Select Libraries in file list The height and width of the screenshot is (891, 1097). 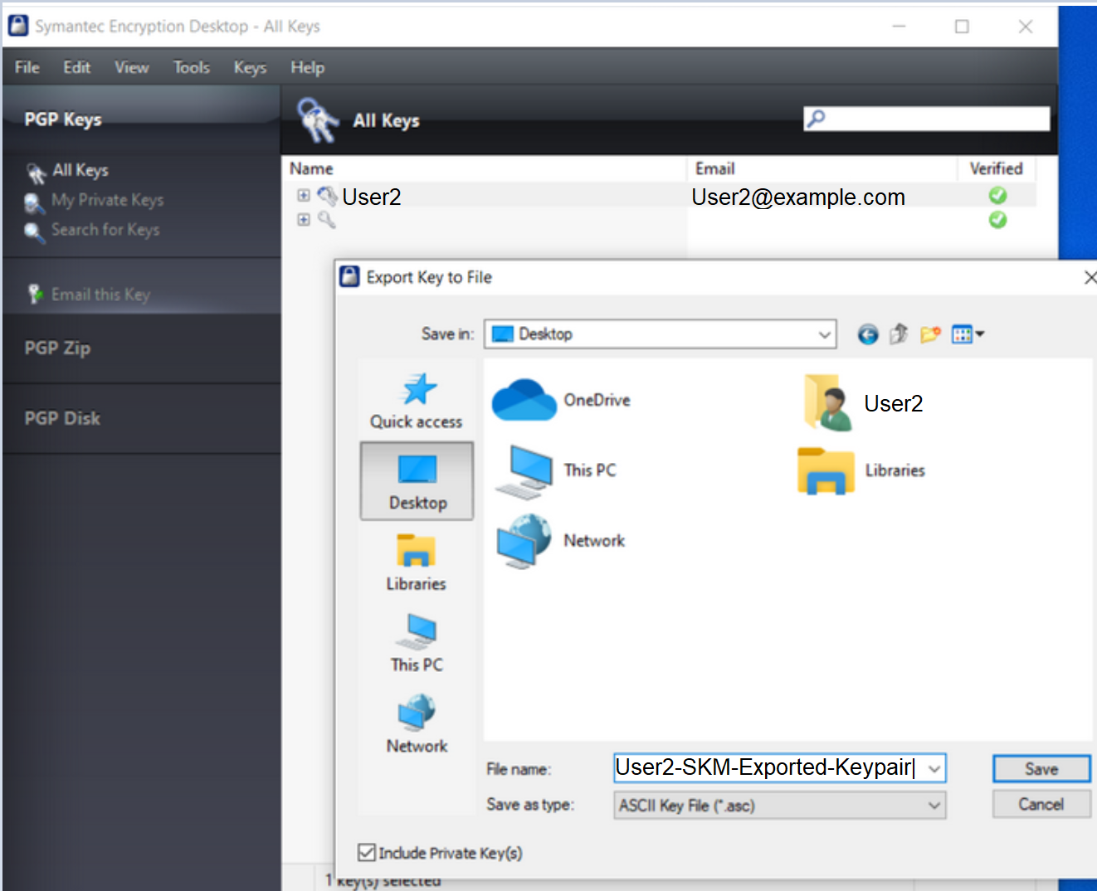pos(861,470)
